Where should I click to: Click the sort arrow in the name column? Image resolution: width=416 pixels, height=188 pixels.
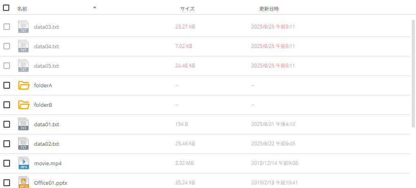(x=94, y=7)
